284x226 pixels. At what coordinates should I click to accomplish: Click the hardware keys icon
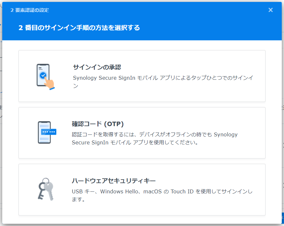(46, 189)
